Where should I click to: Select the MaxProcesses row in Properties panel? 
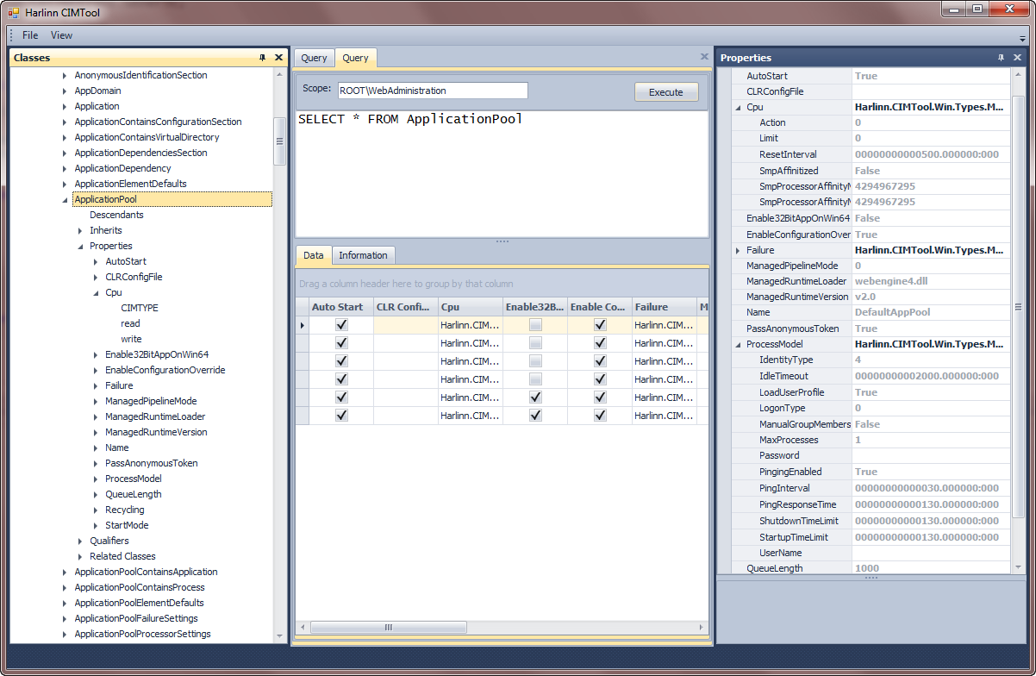[871, 440]
